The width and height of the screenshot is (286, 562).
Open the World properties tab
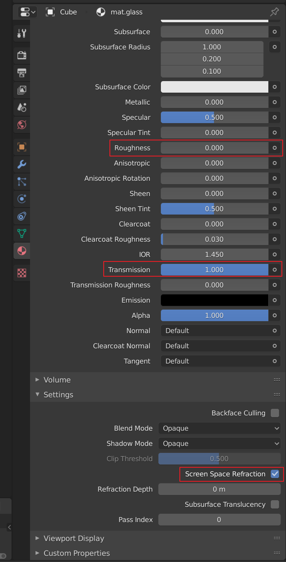click(x=22, y=124)
